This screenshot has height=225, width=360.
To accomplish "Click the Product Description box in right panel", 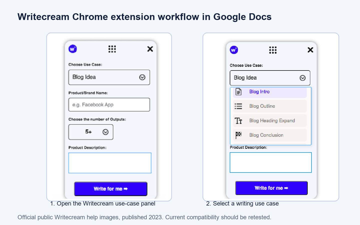I will (271, 162).
